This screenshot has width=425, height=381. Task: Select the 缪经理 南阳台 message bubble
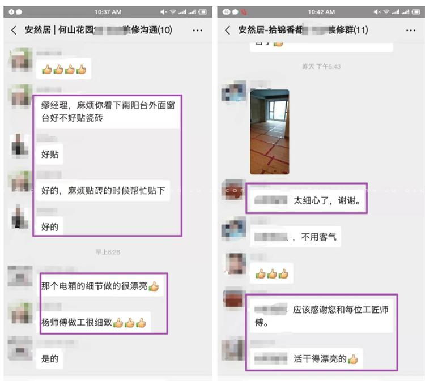click(108, 112)
